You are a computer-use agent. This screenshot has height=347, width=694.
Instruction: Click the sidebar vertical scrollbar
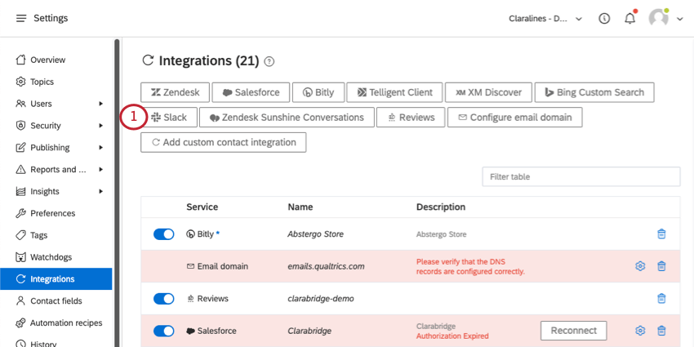[x=117, y=193]
